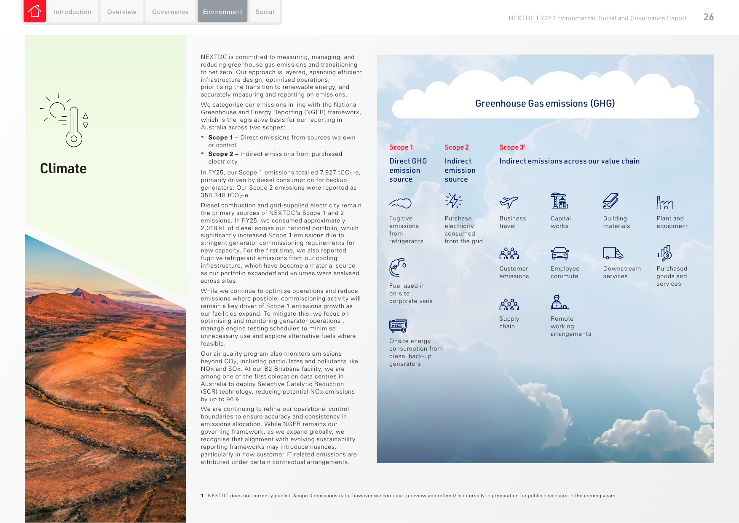Viewport: 739px width, 523px height.
Task: Click the page number 26
Action: pos(709,17)
